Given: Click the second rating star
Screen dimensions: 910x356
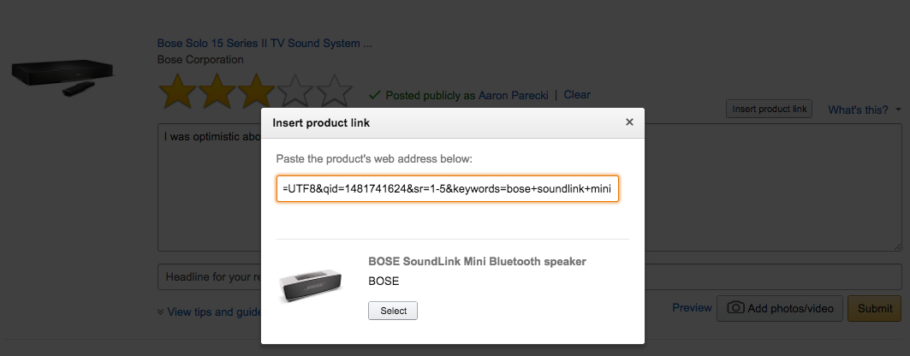Looking at the screenshot, I should click(217, 92).
